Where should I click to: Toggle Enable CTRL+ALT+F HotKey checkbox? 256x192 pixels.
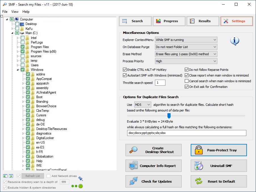tap(125, 70)
